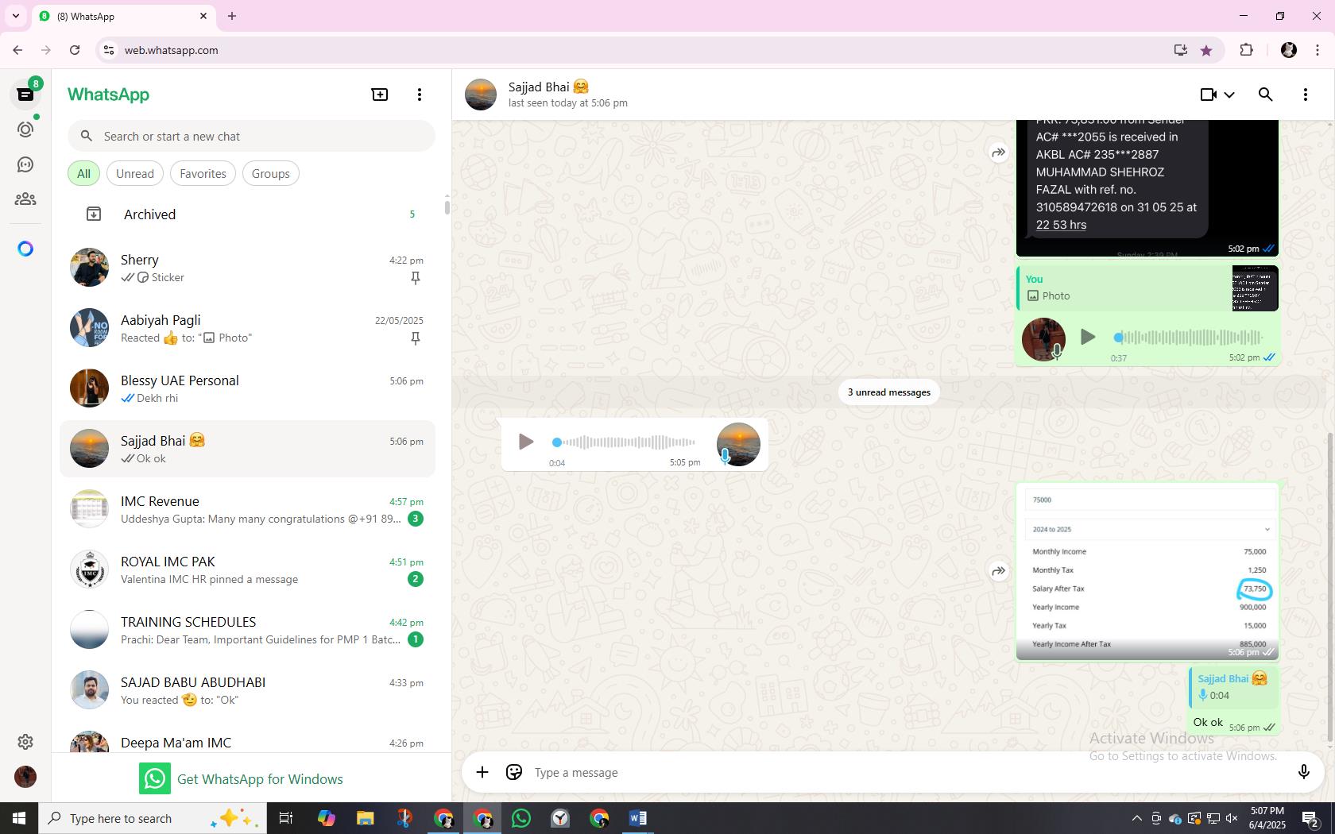Open your profile picture in sidebar
This screenshot has width=1335, height=834.
pyautogui.click(x=25, y=776)
